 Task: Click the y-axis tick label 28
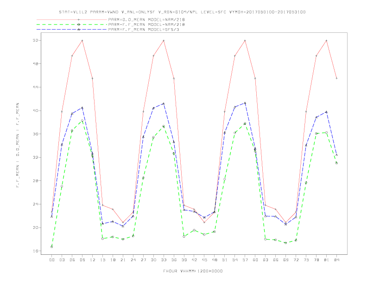pyautogui.click(x=35, y=181)
